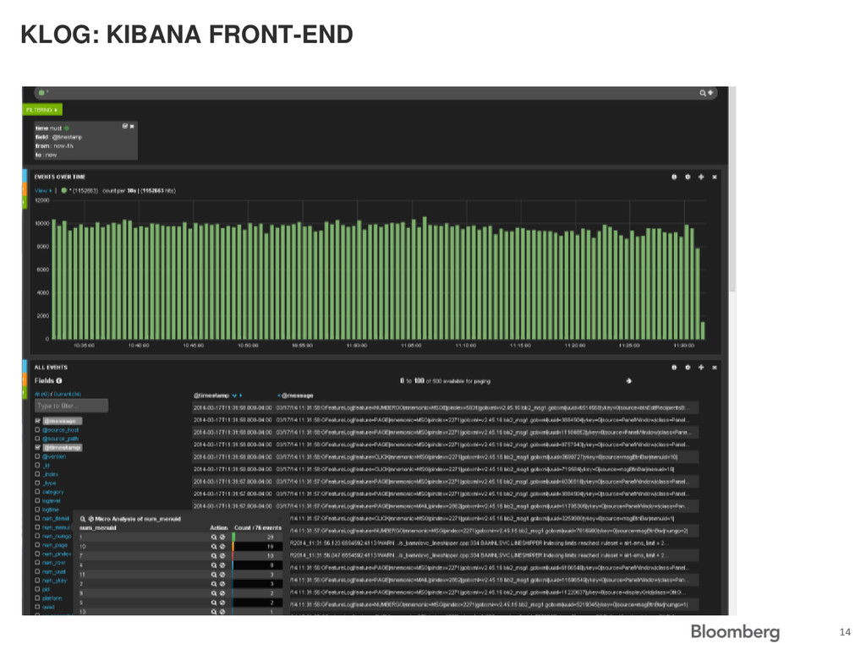Filter on num_menuid value 7 with magnifier

pos(214,556)
